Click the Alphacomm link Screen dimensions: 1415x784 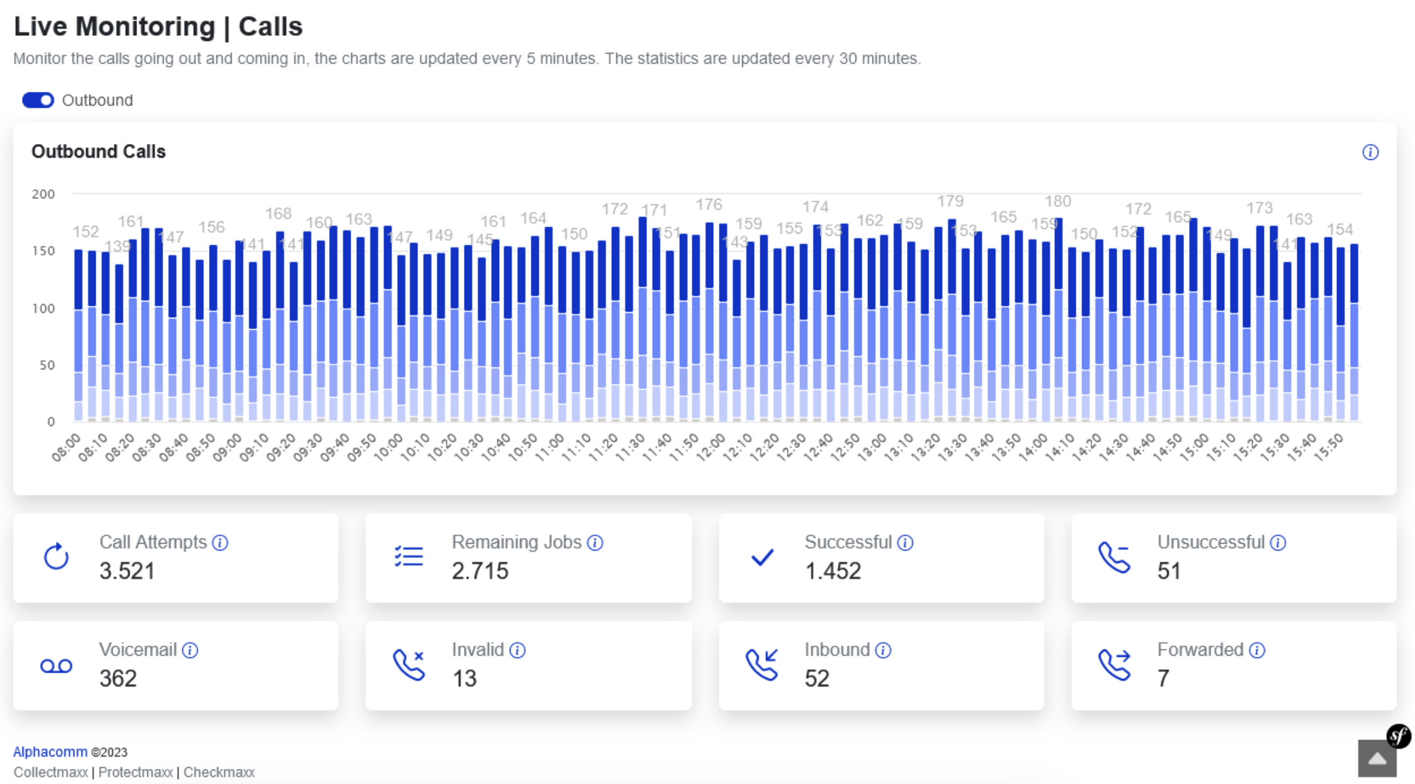coord(50,752)
